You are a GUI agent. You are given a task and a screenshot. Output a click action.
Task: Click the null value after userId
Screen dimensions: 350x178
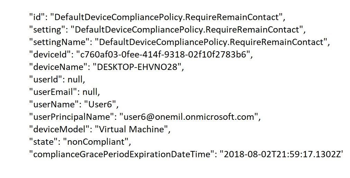75,80
